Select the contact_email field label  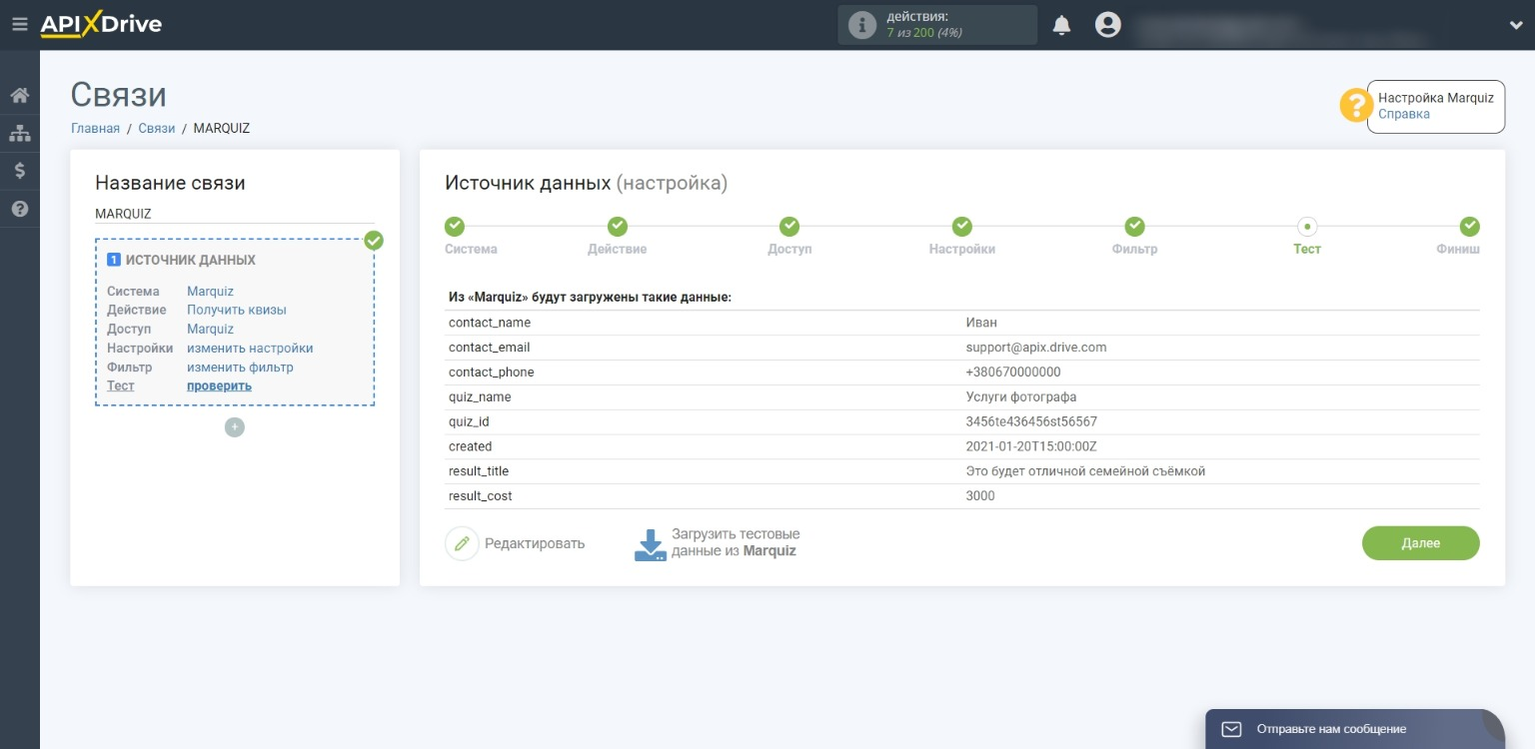coord(490,348)
